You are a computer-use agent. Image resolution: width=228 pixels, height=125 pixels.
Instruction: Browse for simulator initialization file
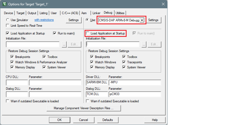64,44
